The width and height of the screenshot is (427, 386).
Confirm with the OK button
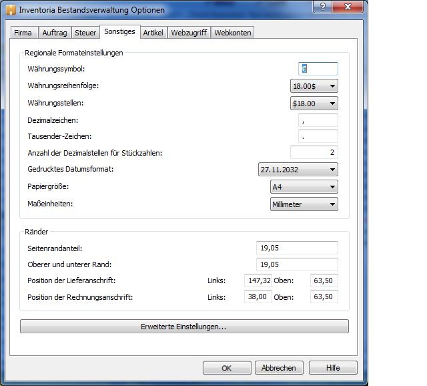(x=227, y=368)
